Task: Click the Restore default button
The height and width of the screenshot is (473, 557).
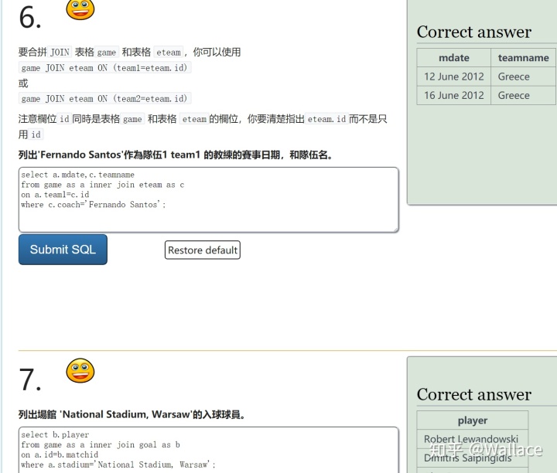Action: (x=203, y=250)
